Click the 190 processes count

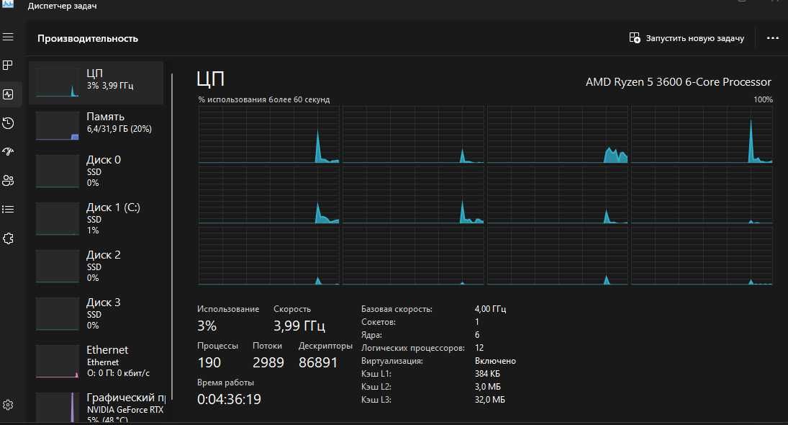(x=209, y=362)
